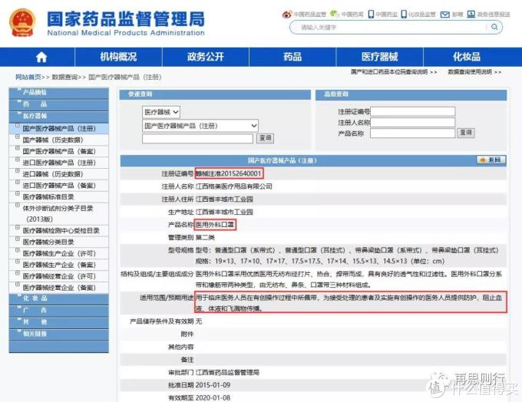Click the home icon in the navigation bar
522x402 pixels.
[41, 58]
